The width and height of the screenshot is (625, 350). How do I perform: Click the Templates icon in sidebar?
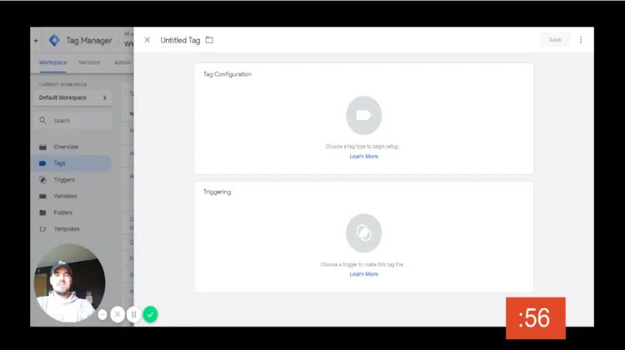point(42,229)
